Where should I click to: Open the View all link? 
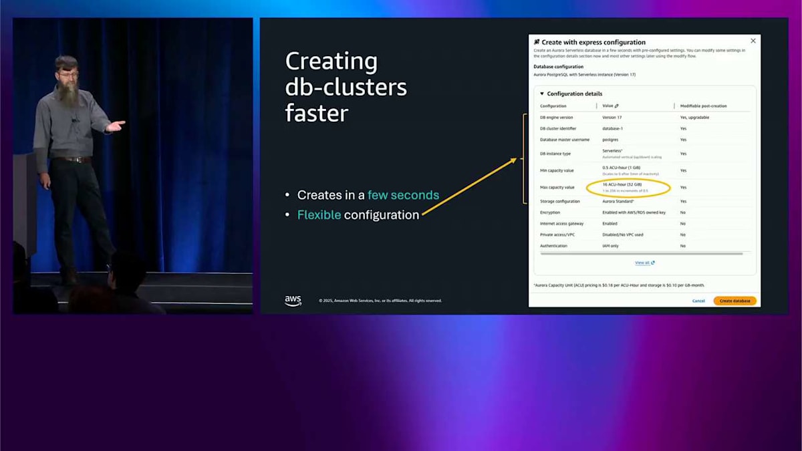(x=642, y=263)
